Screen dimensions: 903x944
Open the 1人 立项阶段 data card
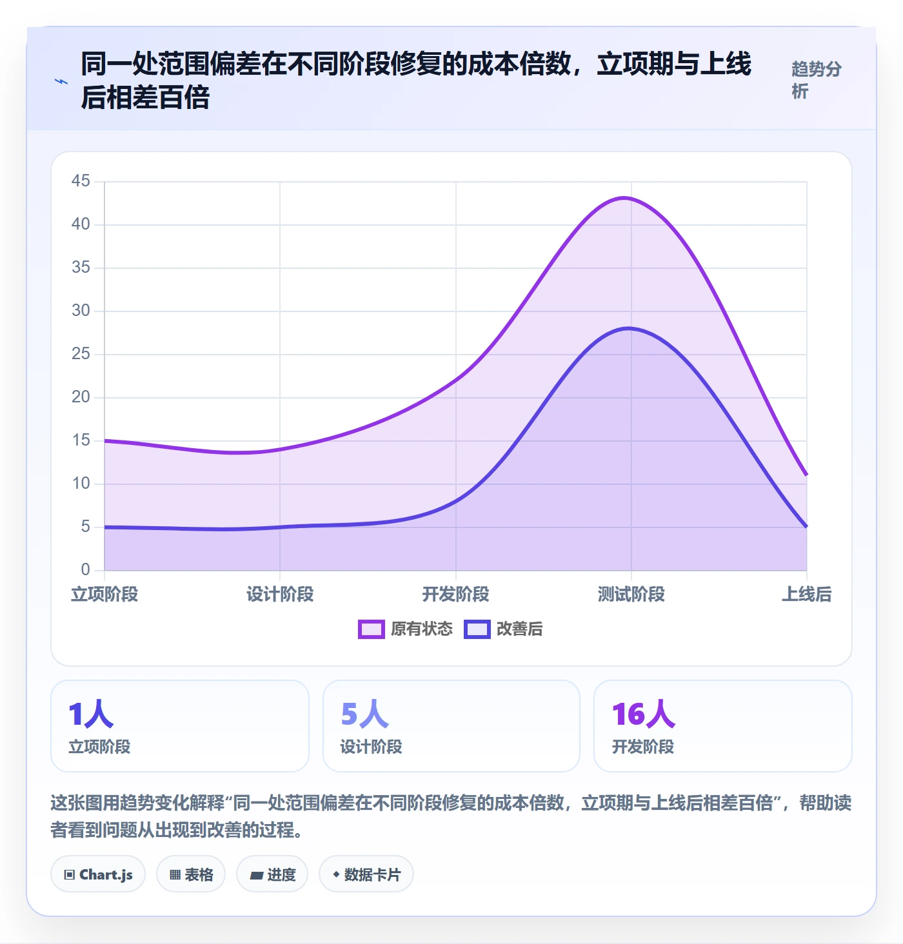click(x=180, y=726)
